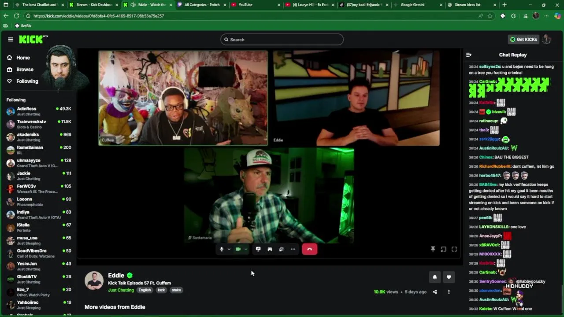This screenshot has height=317, width=564.
Task: Switch to the Stream - Kick Dashboard tab
Action: (x=94, y=5)
